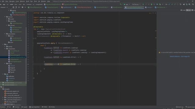195x109 pixels.
Task: Open the View menu
Action: coord(7,1)
